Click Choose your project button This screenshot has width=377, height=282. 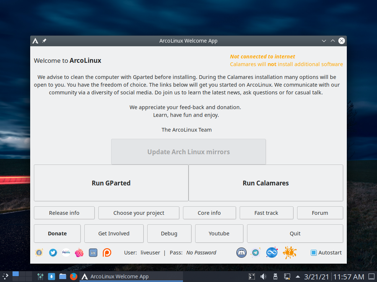coord(139,213)
